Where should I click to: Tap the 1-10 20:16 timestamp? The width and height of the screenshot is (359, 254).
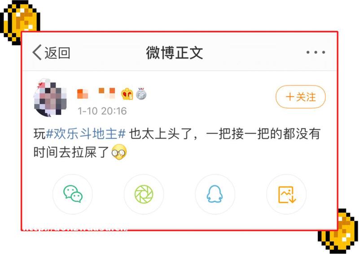pyautogui.click(x=102, y=111)
